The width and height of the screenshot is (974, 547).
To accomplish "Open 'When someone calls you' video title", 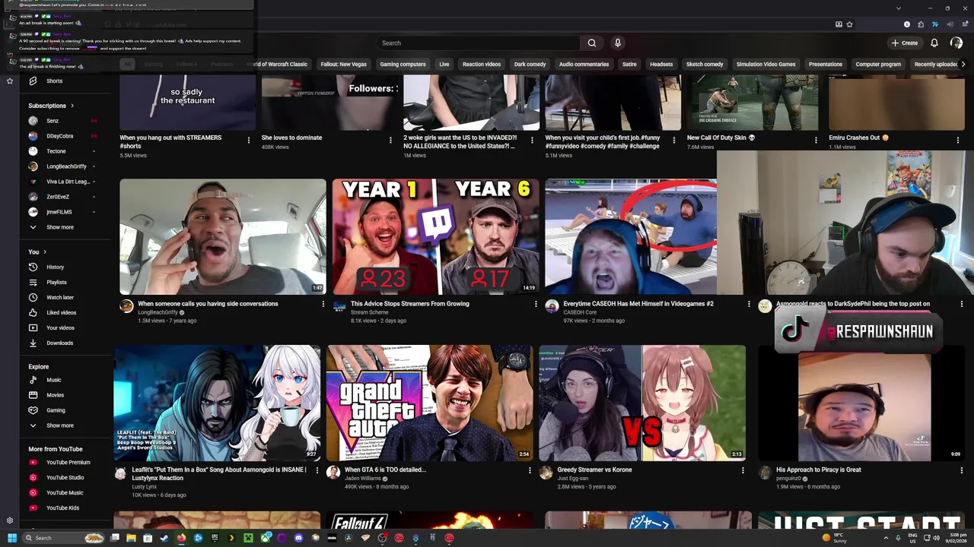I will (208, 304).
